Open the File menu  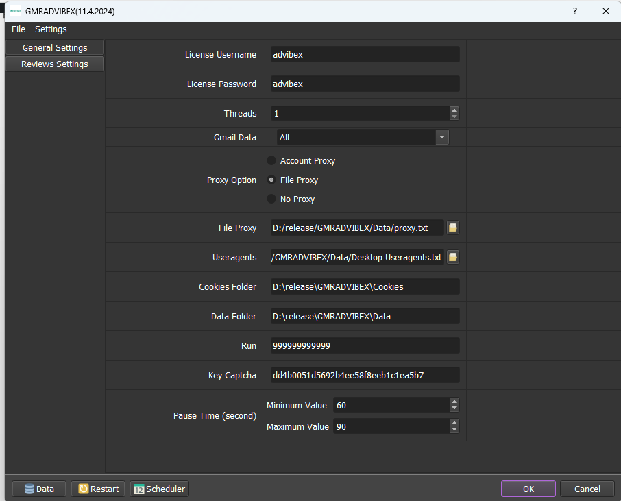(x=19, y=29)
